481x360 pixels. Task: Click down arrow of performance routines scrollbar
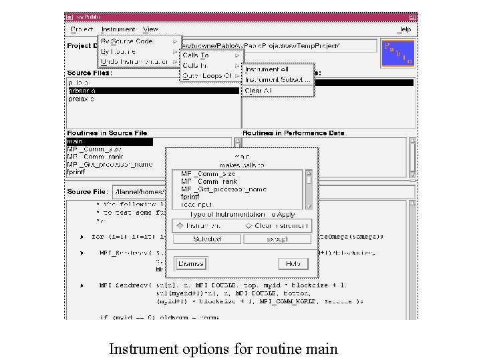click(413, 174)
